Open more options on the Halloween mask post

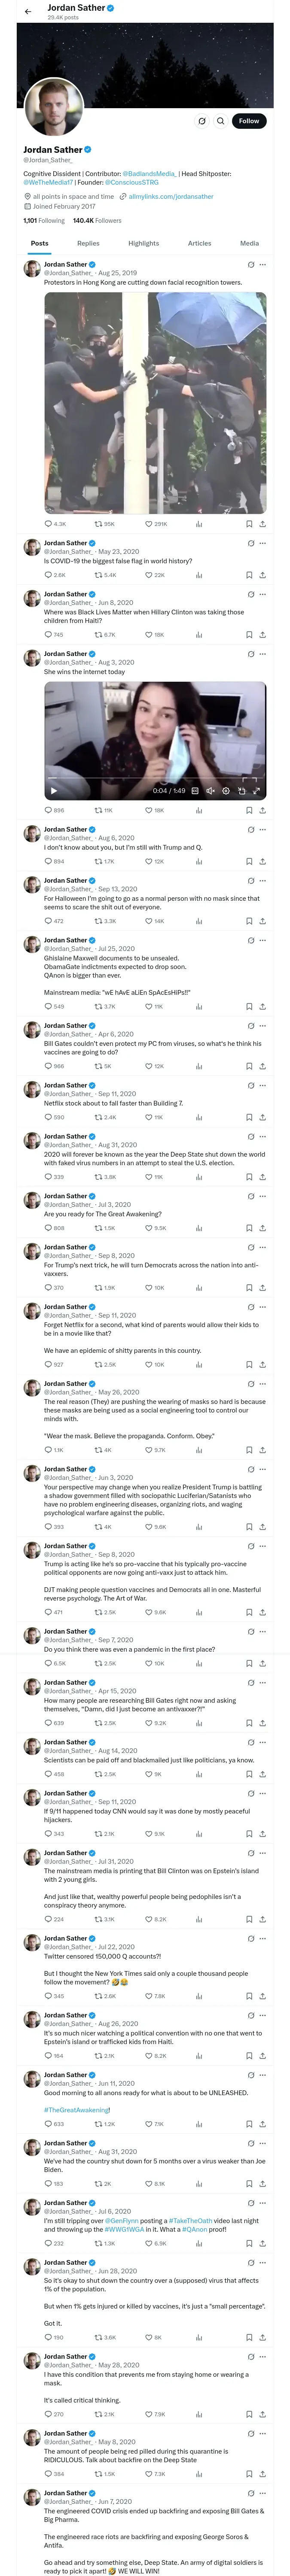point(263,881)
